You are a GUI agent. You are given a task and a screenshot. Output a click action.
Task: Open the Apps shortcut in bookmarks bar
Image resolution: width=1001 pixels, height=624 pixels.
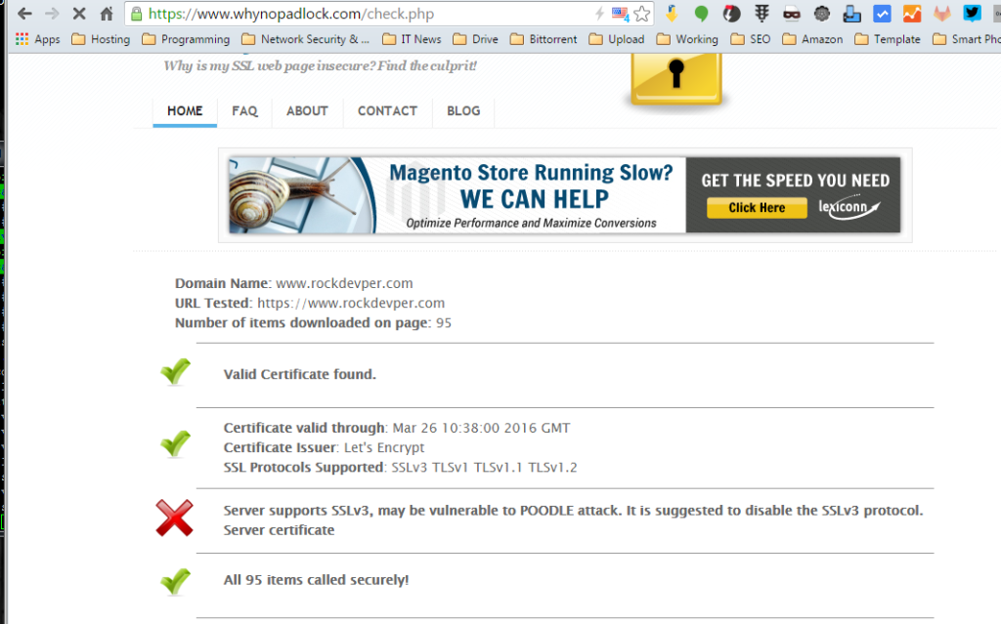point(38,40)
